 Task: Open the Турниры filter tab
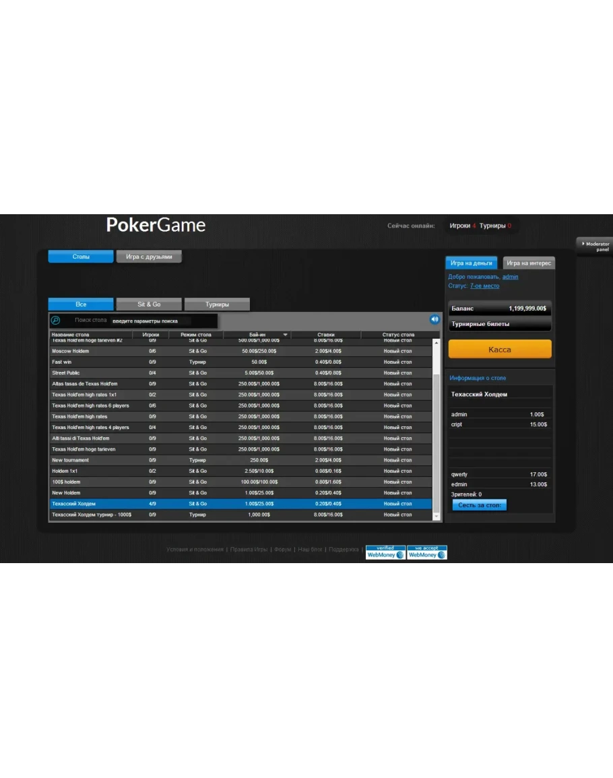pyautogui.click(x=217, y=304)
